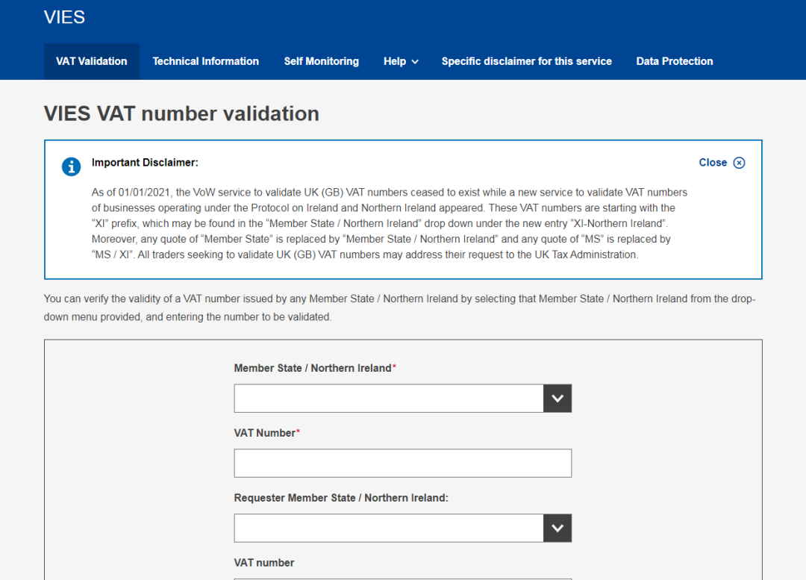Dismiss the disclaimer using Close link
This screenshot has width=806, height=580.
coord(713,163)
